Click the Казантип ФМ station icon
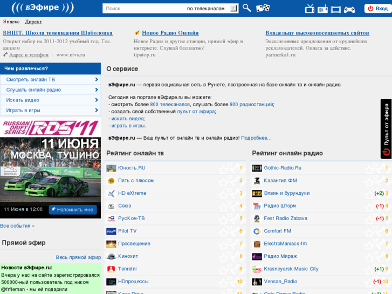Screen dimensions: 392x294 (x=257, y=181)
